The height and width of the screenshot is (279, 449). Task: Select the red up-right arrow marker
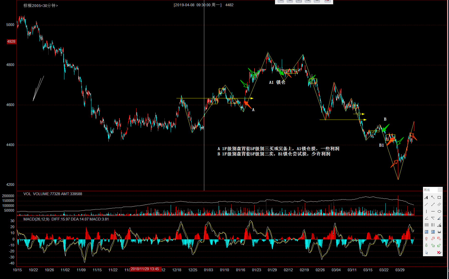tap(433, 239)
